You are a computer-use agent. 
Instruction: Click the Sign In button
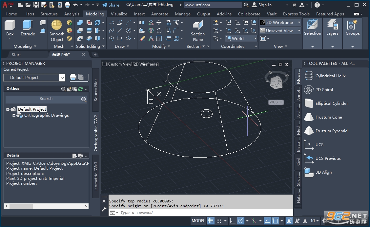[x=262, y=5]
